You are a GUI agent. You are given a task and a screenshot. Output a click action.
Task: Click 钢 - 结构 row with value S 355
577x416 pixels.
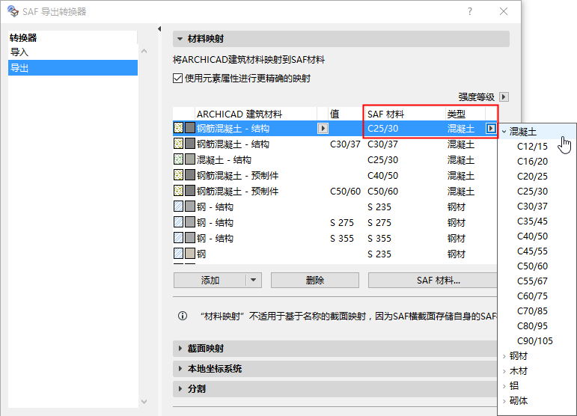pos(335,239)
